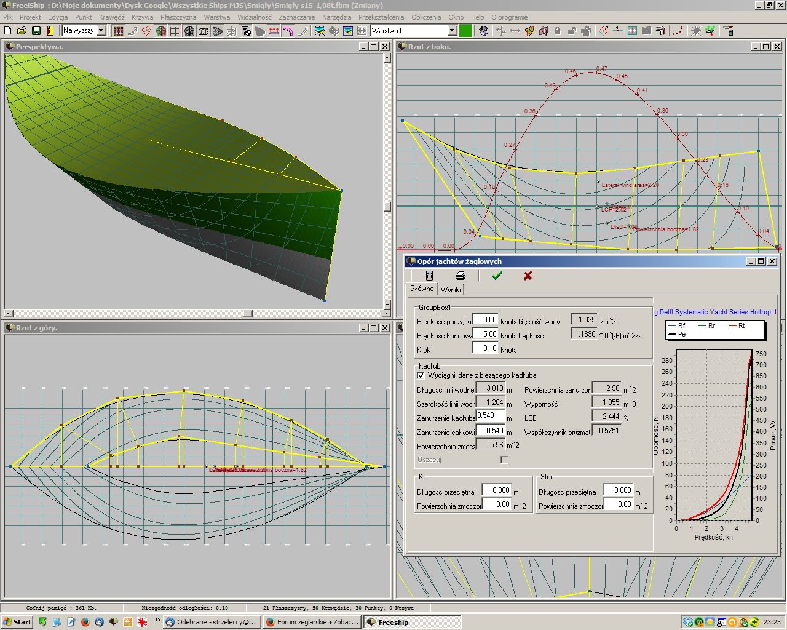Open 'Forum żeglarskie' taskbar button
The width and height of the screenshot is (787, 630).
312,622
